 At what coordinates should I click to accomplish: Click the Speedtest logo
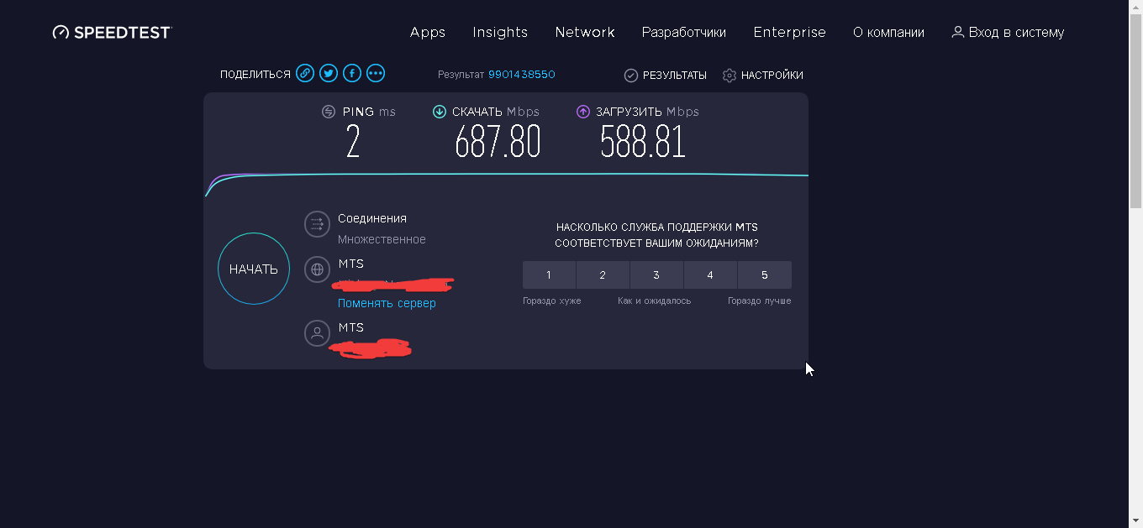(x=112, y=33)
